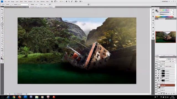Open Firefox from the taskbar

click(x=20, y=97)
